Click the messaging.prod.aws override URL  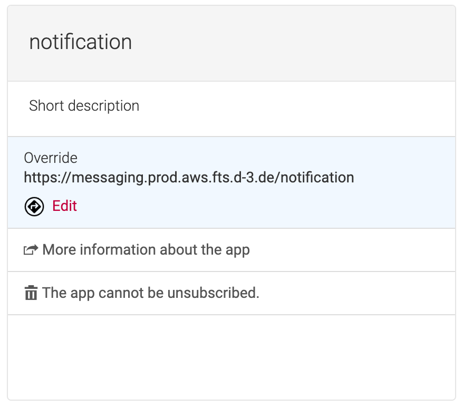tap(188, 177)
